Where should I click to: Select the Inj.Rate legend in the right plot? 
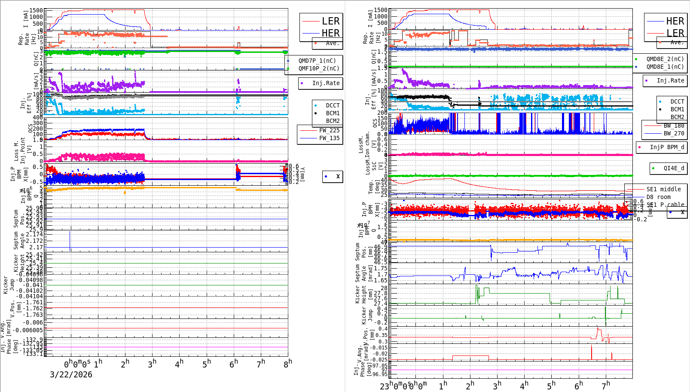pos(670,80)
